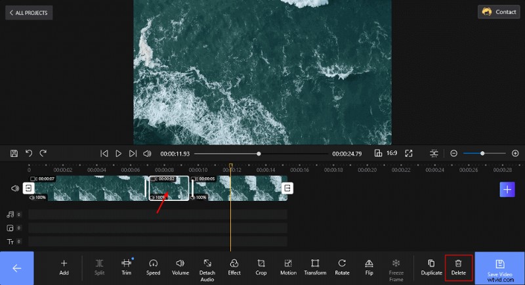This screenshot has height=285, width=525.
Task: Save the project using floppy icon
Action: [14, 154]
